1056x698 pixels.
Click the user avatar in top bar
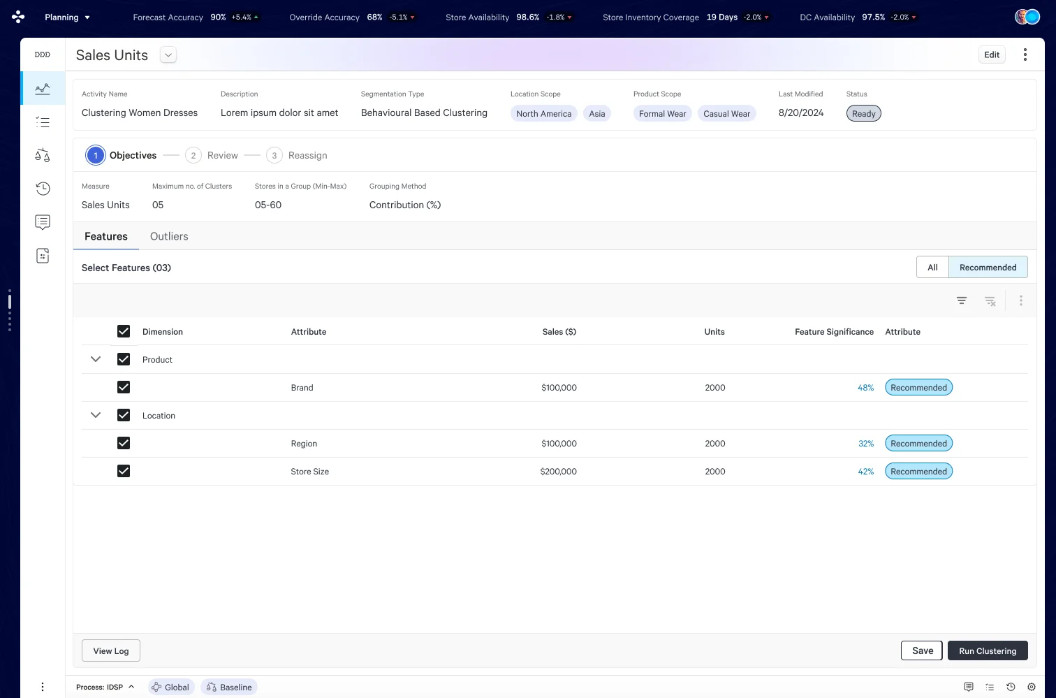point(1027,17)
